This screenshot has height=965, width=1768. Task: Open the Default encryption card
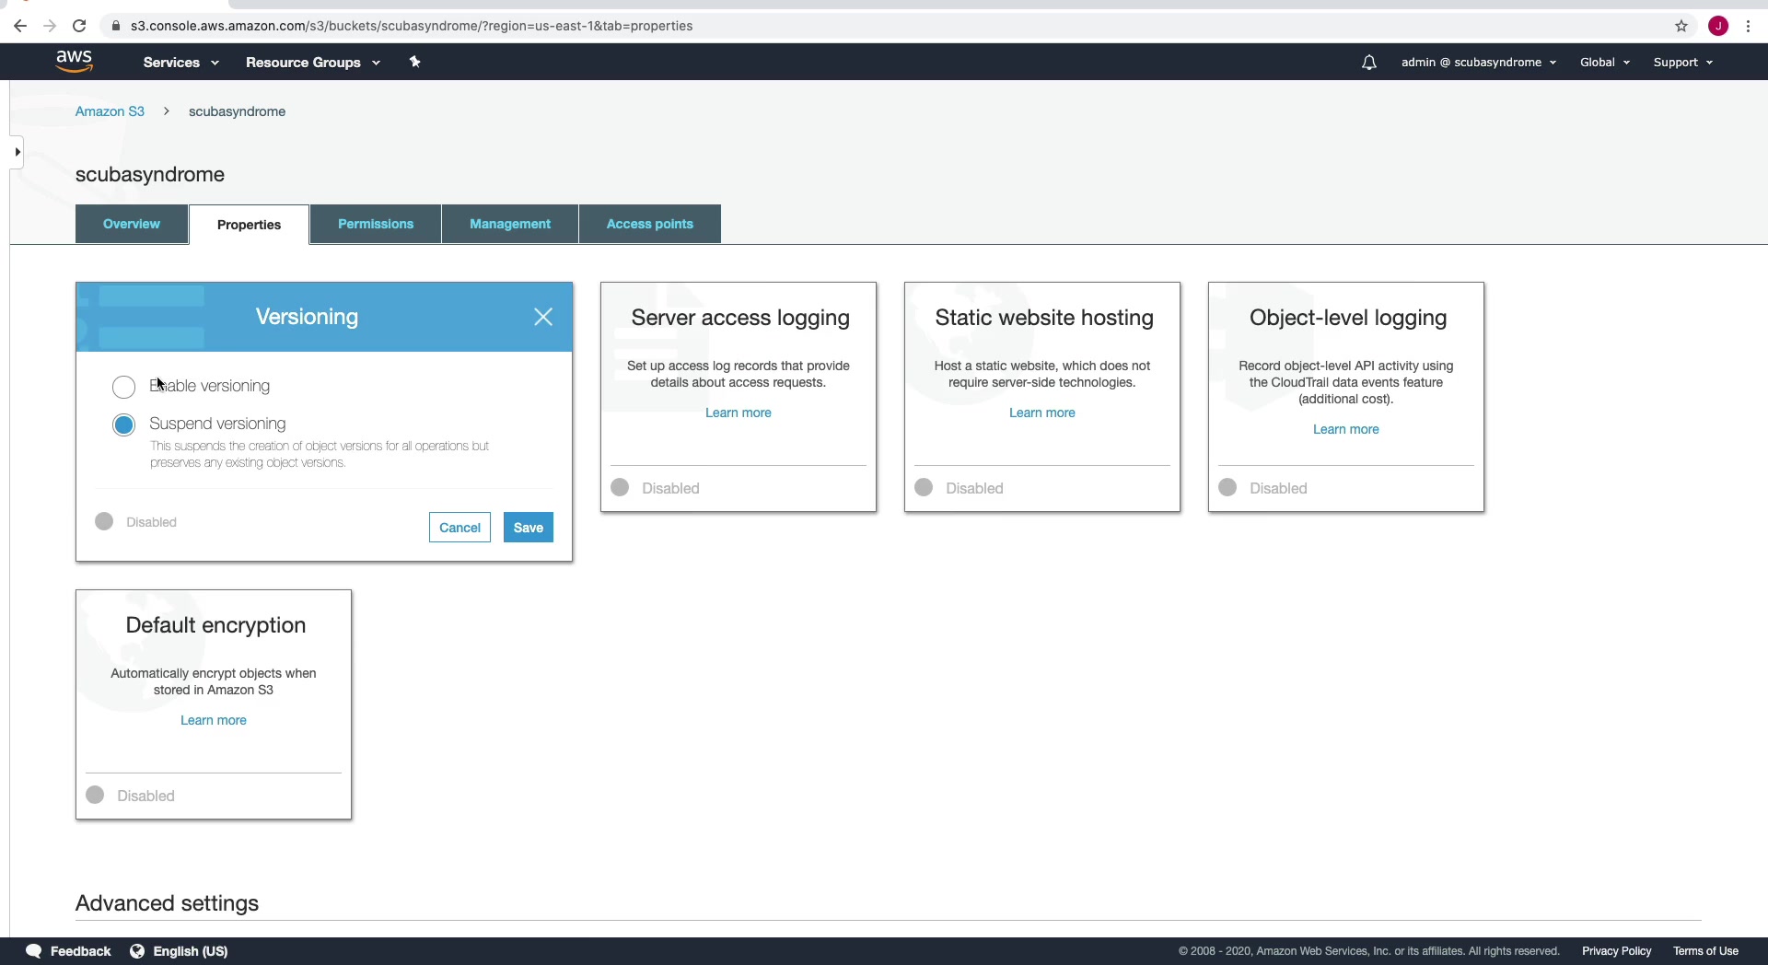click(214, 704)
